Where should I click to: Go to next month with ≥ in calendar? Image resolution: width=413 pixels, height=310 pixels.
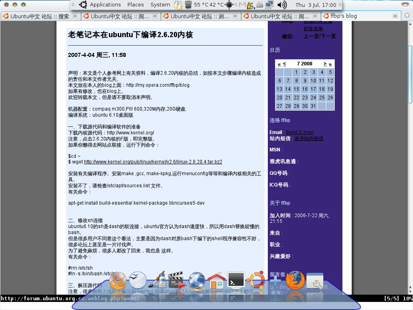click(x=325, y=64)
